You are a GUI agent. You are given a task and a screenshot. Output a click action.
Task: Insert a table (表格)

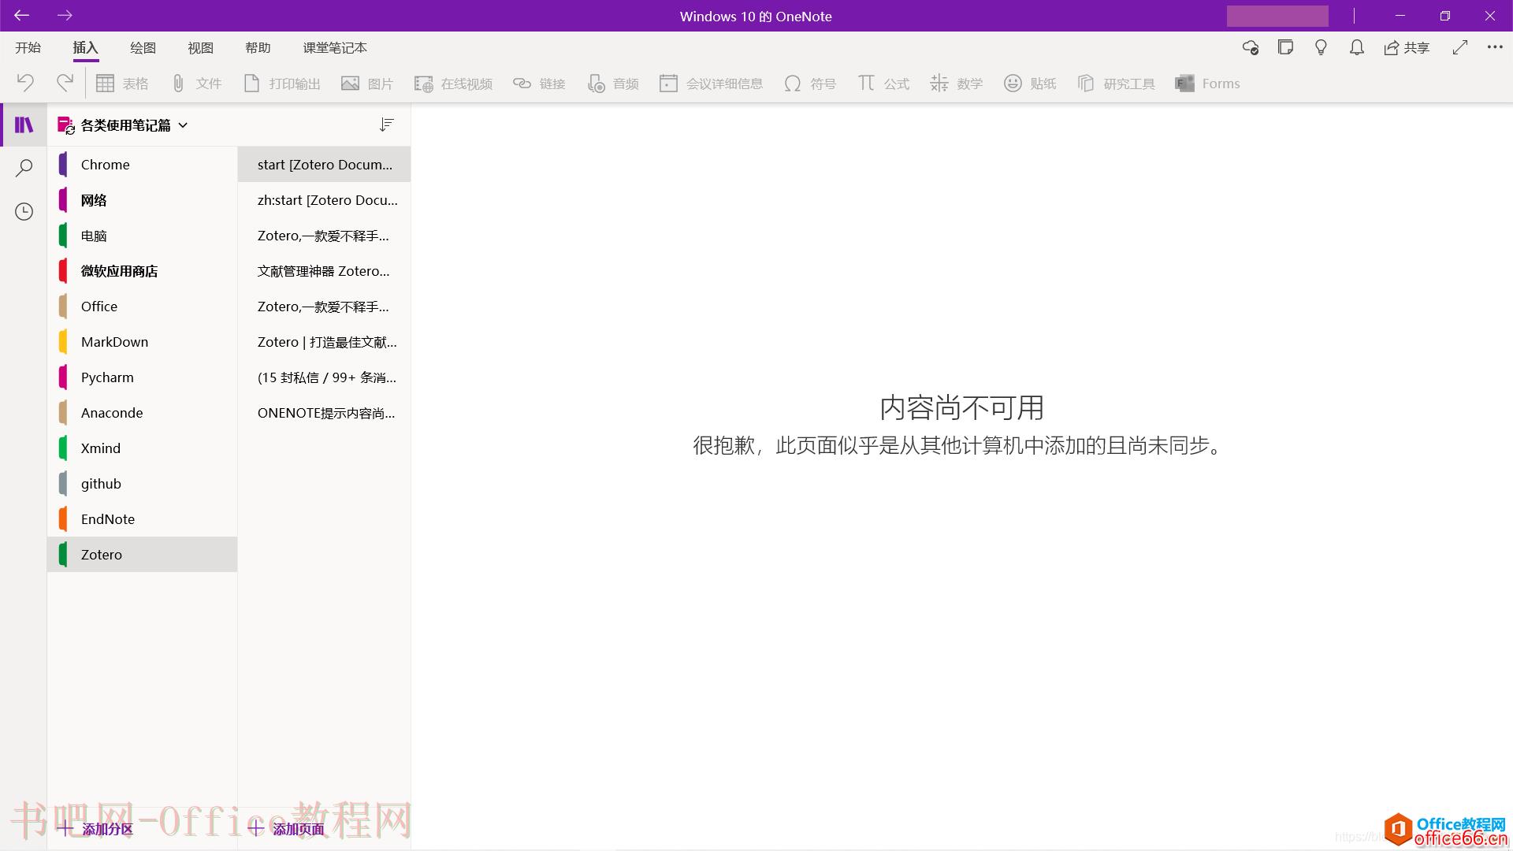tap(122, 84)
